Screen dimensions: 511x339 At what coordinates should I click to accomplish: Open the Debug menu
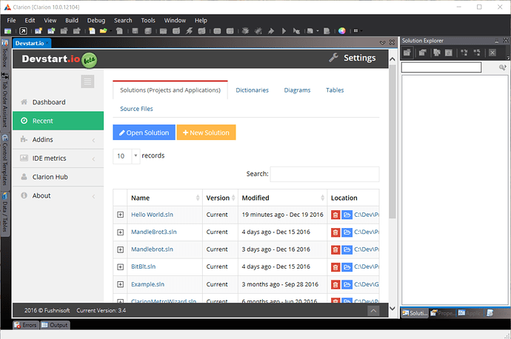pyautogui.click(x=96, y=20)
